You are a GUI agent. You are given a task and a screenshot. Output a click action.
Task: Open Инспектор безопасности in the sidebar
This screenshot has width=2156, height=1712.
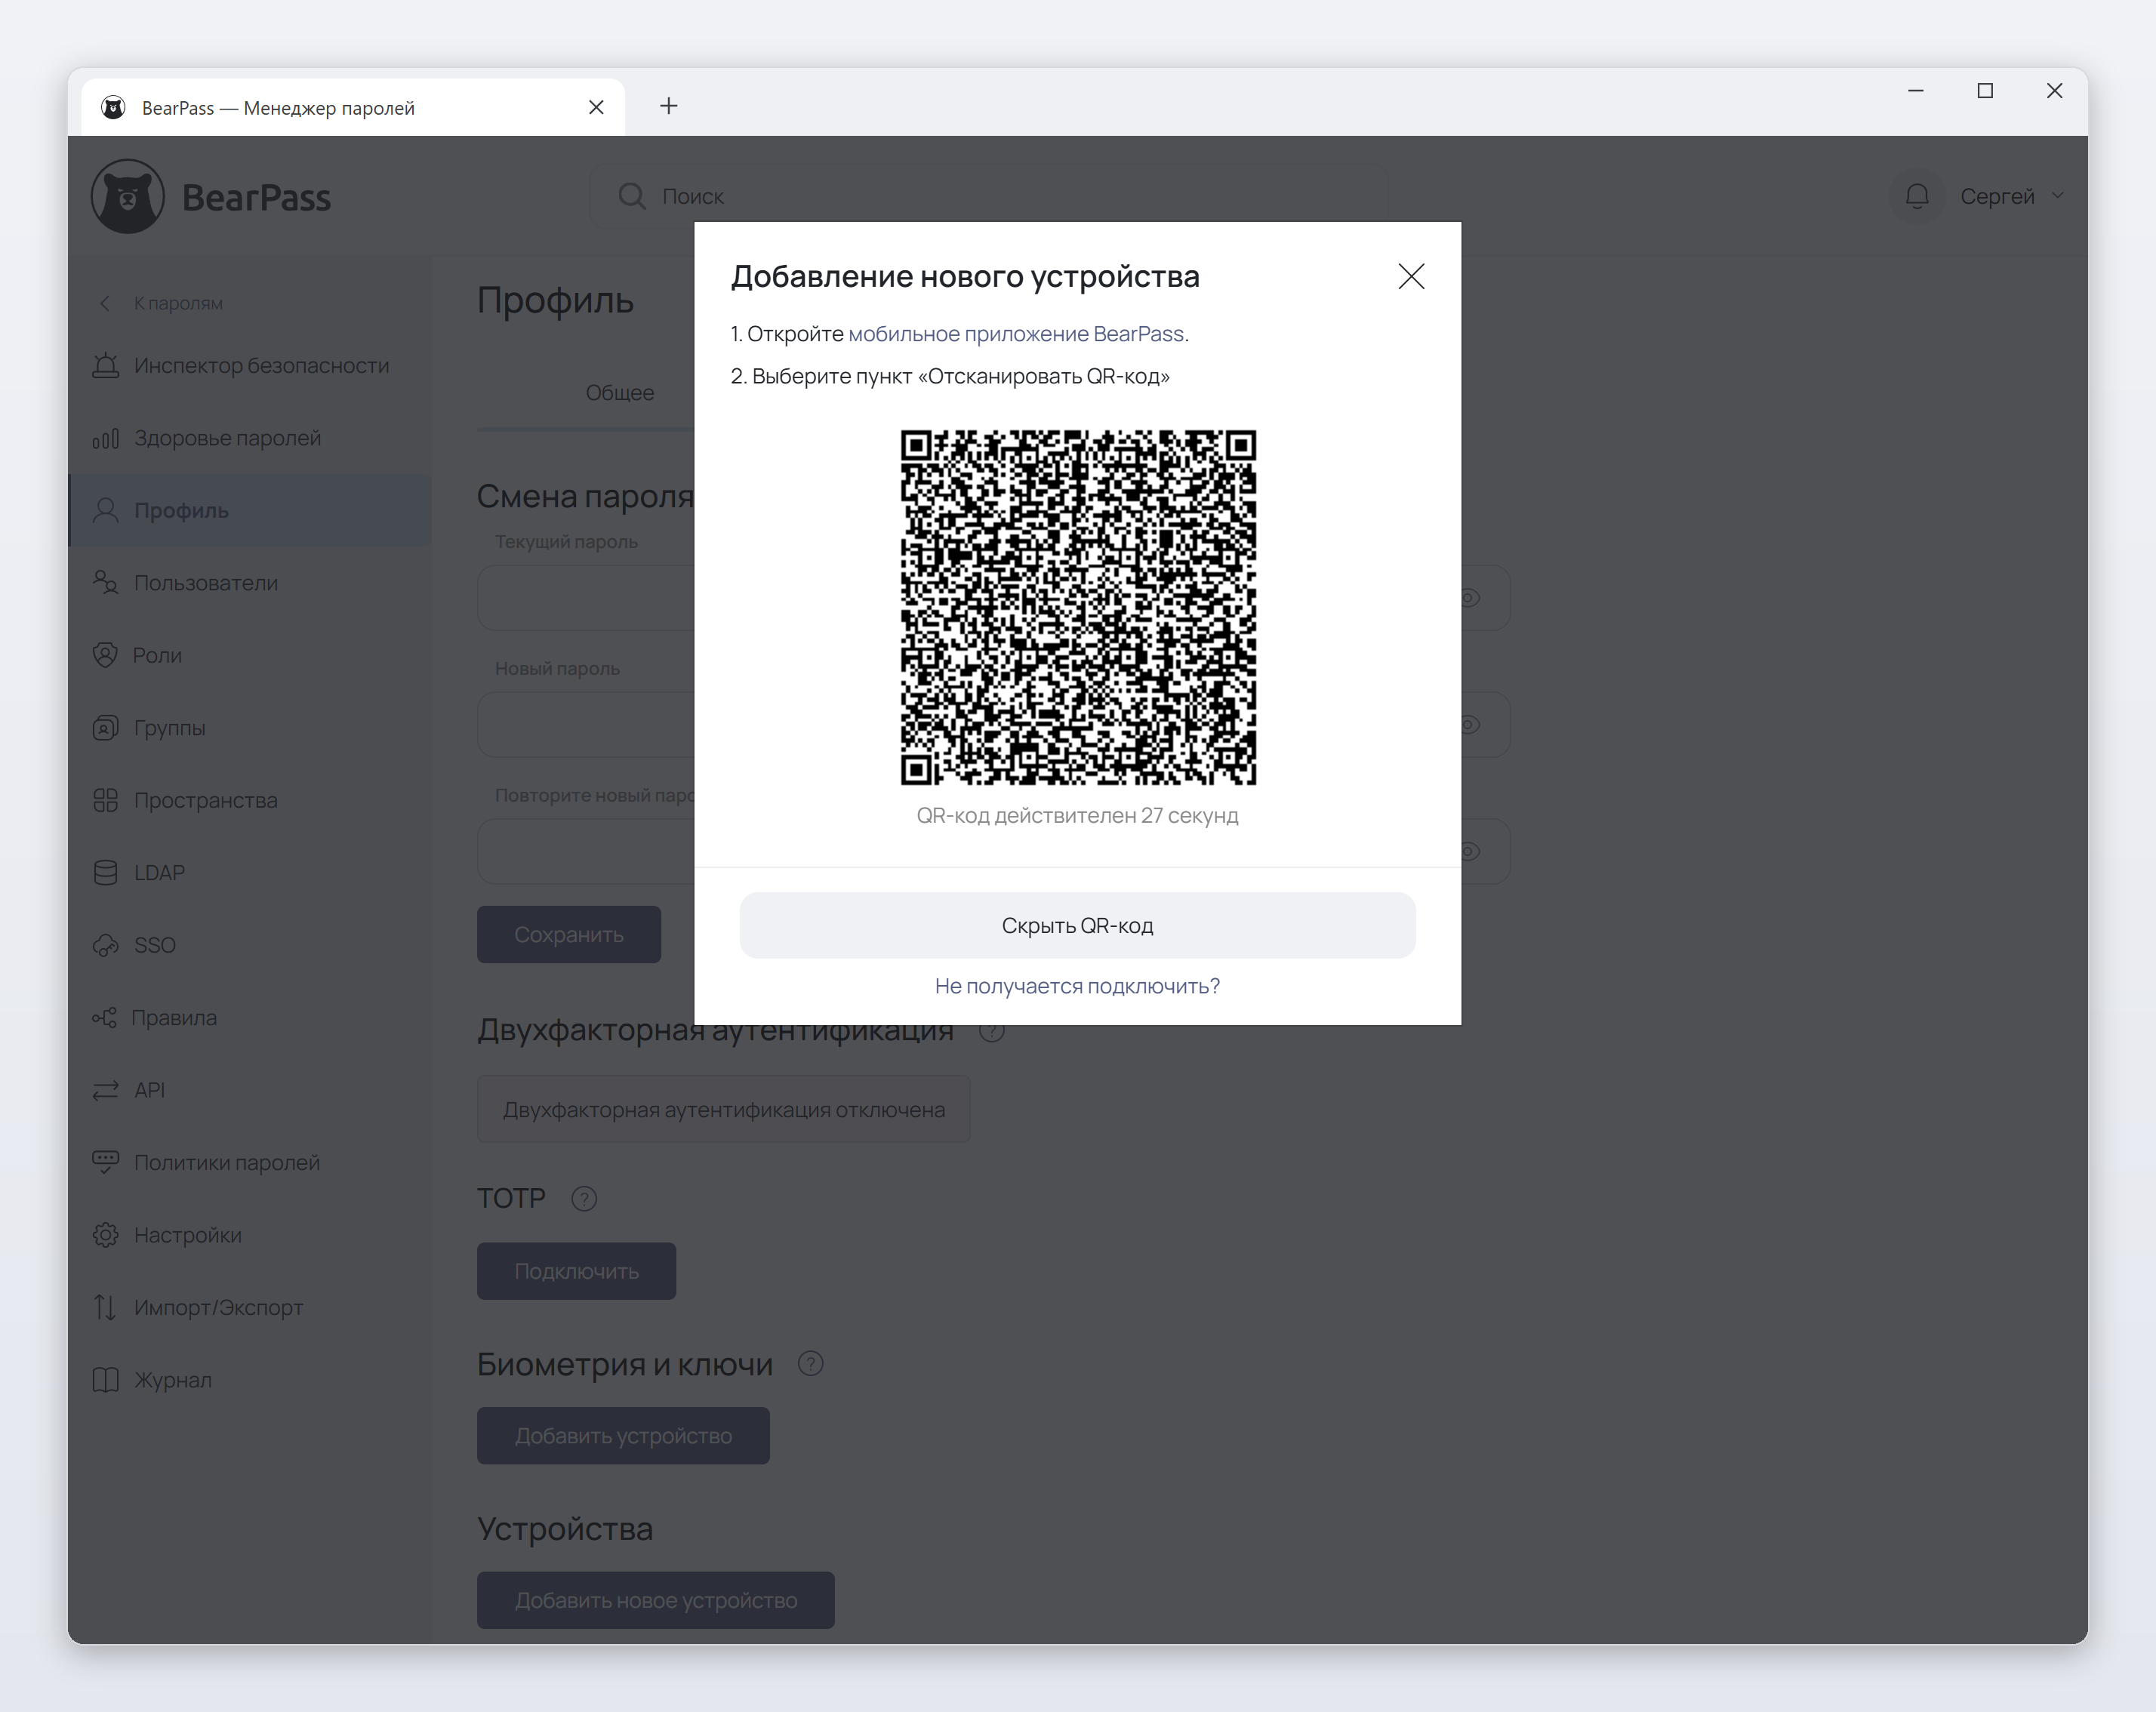[250, 365]
